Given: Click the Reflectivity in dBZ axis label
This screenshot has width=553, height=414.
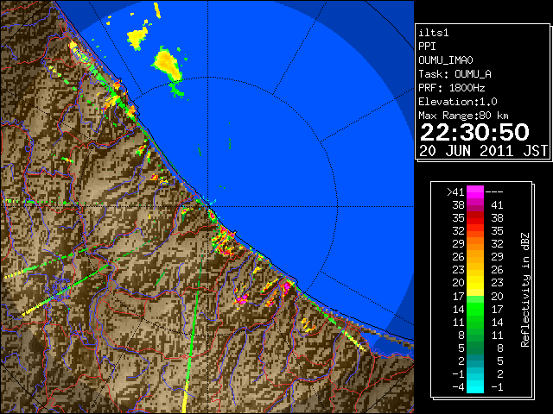Looking at the screenshot, I should pos(525,290).
